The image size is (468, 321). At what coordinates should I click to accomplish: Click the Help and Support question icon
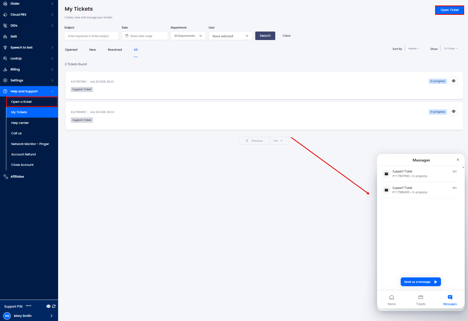(5, 91)
